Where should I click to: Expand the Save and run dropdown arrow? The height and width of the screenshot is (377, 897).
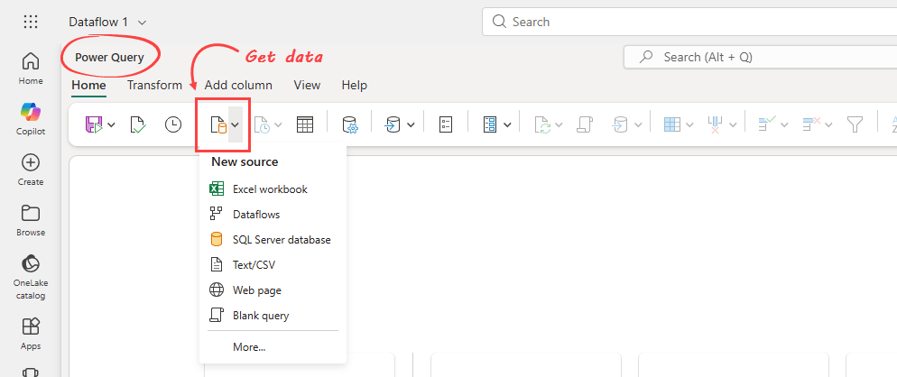(x=112, y=124)
